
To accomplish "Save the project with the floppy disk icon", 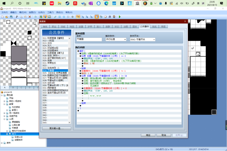I will [x=11, y=17].
